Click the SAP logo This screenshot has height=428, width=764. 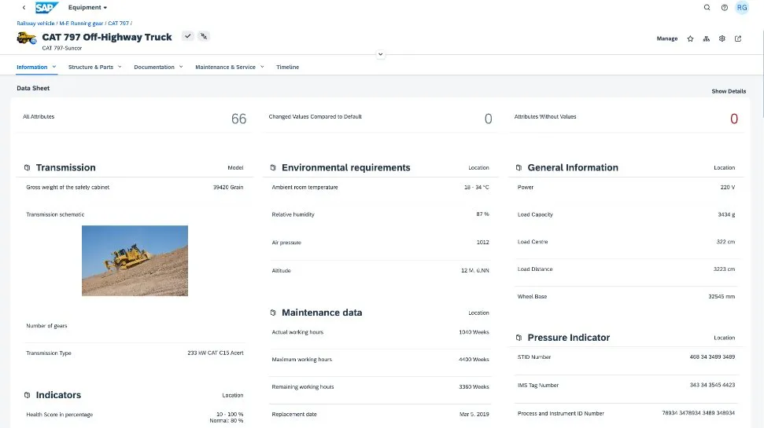tap(47, 8)
